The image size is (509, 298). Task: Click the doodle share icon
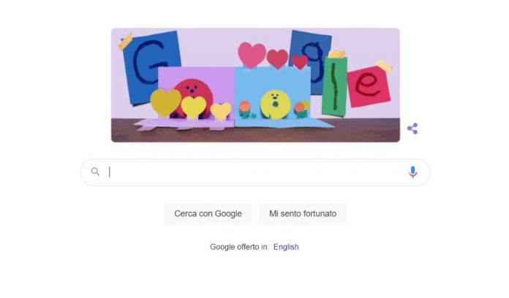(412, 129)
